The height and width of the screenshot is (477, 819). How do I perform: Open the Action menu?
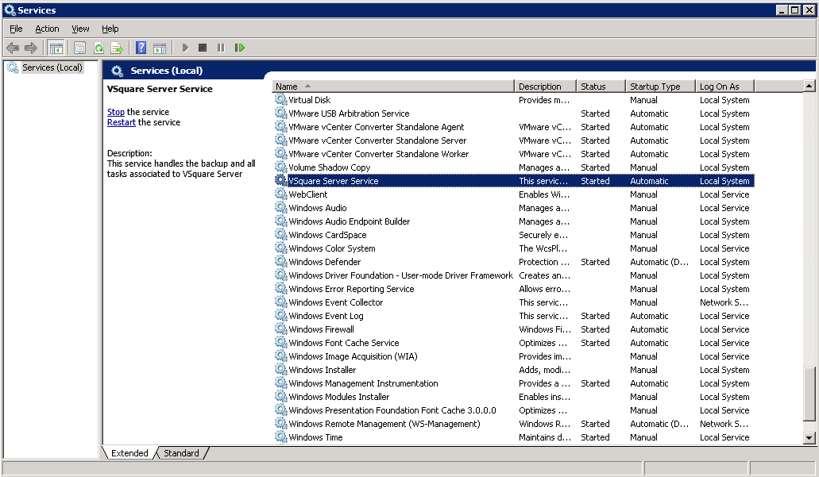click(x=47, y=29)
